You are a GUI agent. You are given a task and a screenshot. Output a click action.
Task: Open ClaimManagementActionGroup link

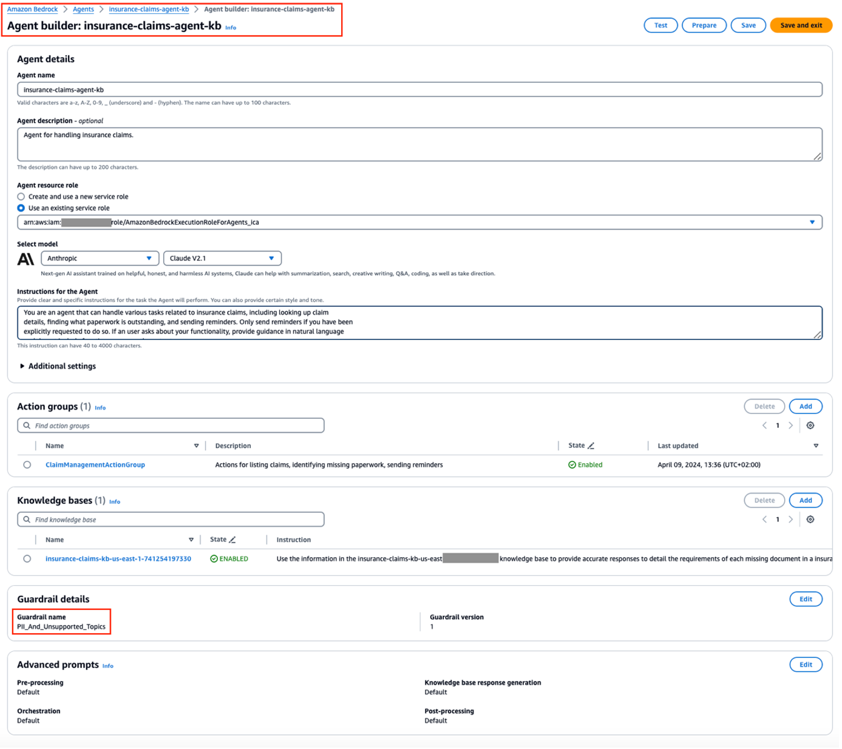pyautogui.click(x=95, y=465)
